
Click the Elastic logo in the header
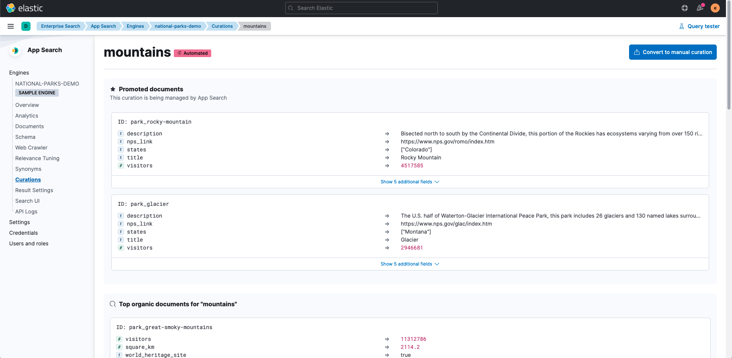point(24,8)
